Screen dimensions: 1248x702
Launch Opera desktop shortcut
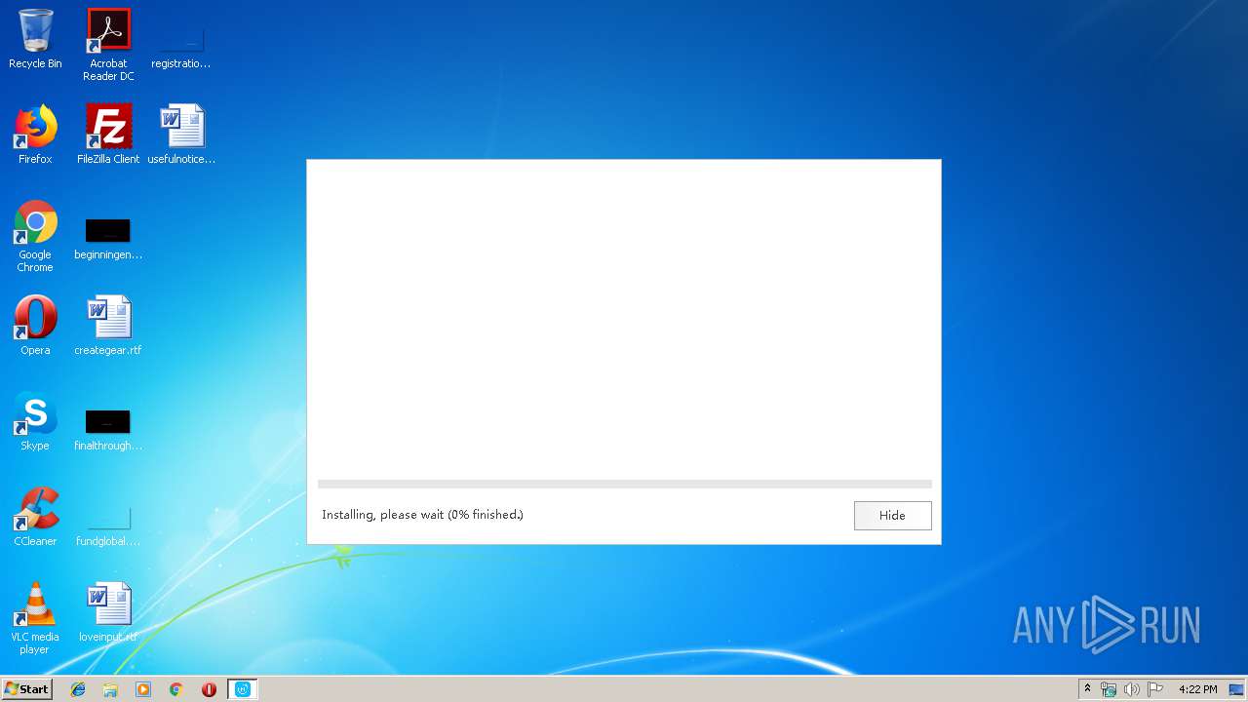pyautogui.click(x=35, y=326)
